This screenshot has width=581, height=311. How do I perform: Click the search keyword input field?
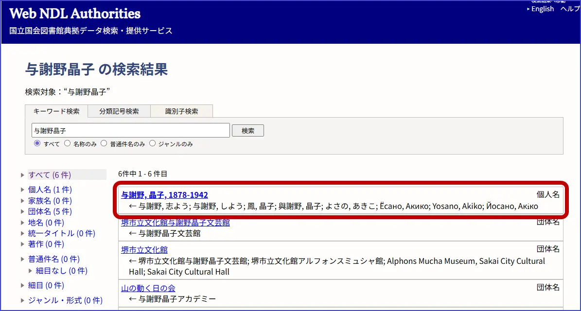[130, 131]
